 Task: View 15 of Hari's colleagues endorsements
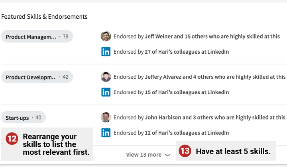187,92
